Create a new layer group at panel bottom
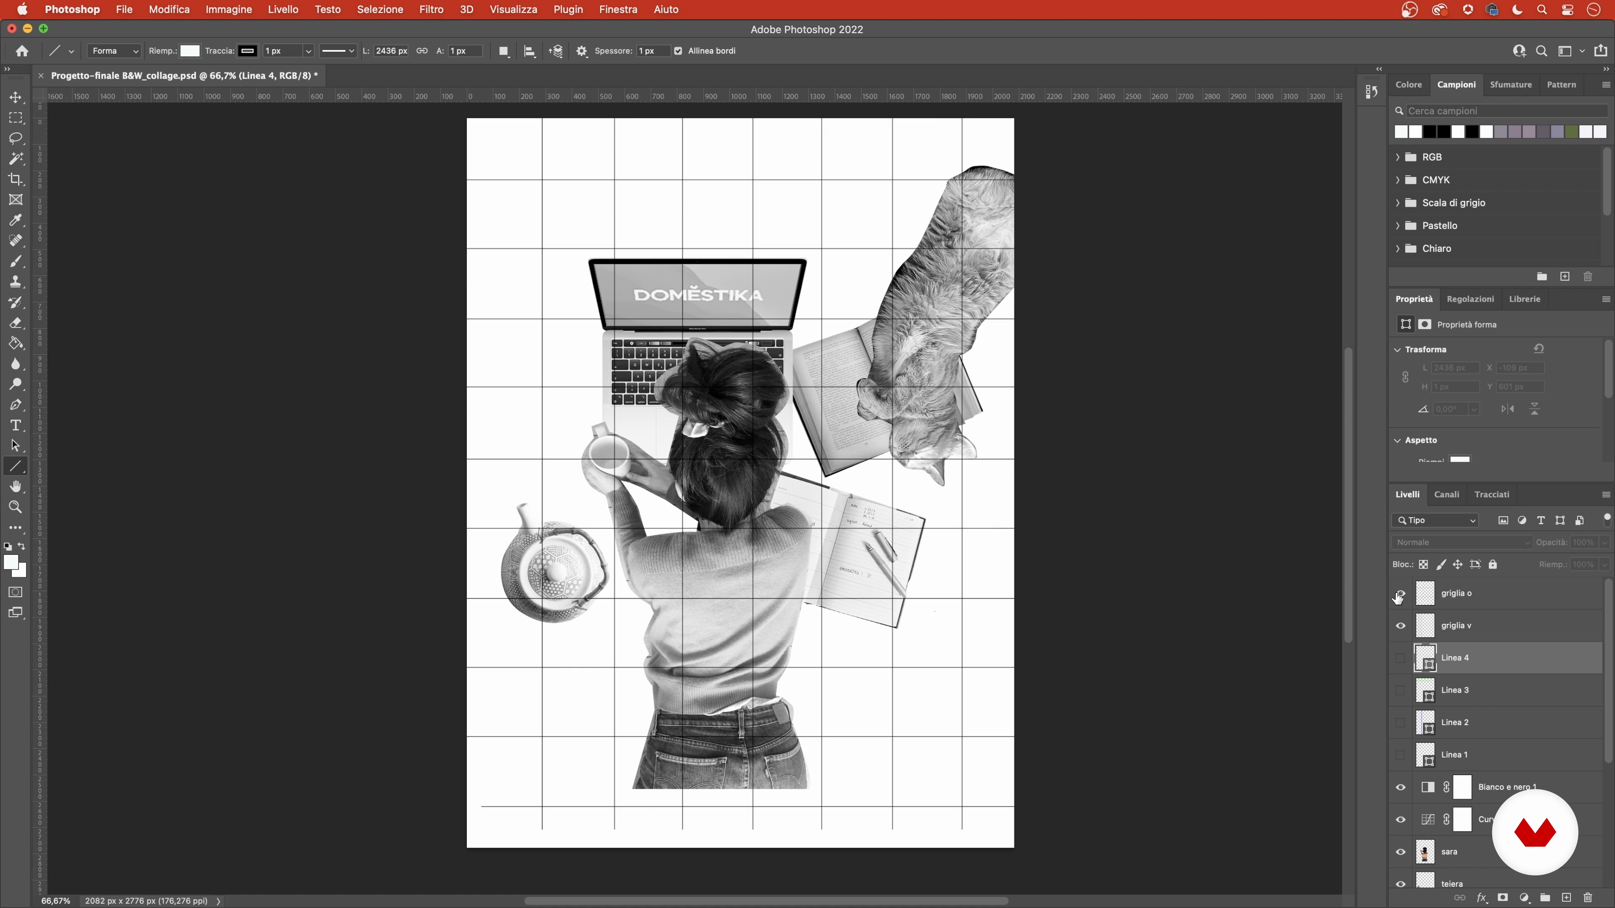This screenshot has height=908, width=1615. click(1546, 898)
